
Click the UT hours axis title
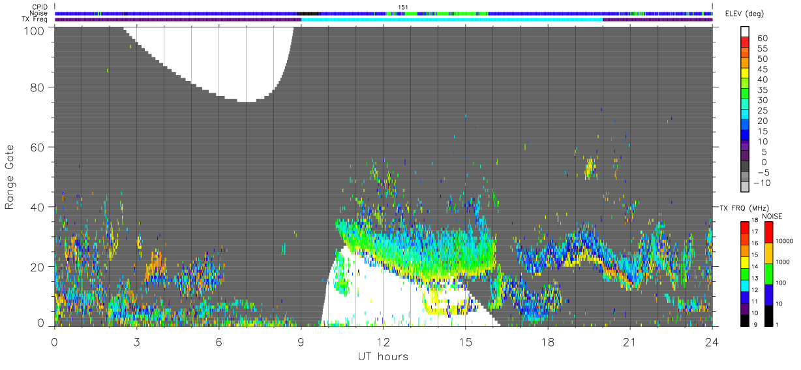pyautogui.click(x=383, y=356)
